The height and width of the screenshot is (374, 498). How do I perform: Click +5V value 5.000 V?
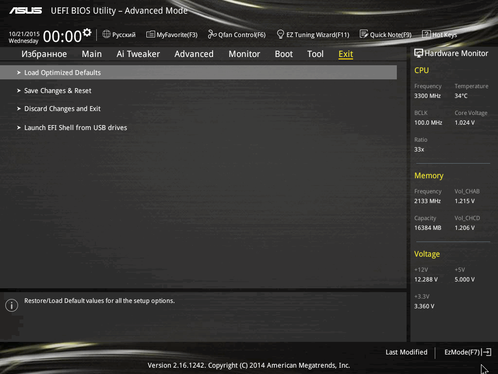464,280
